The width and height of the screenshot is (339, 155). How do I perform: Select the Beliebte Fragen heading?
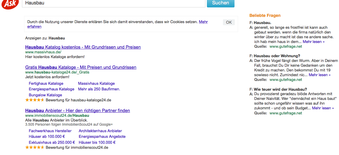(265, 15)
